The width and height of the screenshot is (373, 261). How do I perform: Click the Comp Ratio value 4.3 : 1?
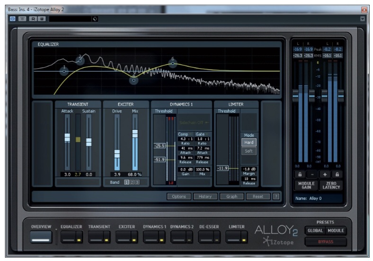(186, 139)
